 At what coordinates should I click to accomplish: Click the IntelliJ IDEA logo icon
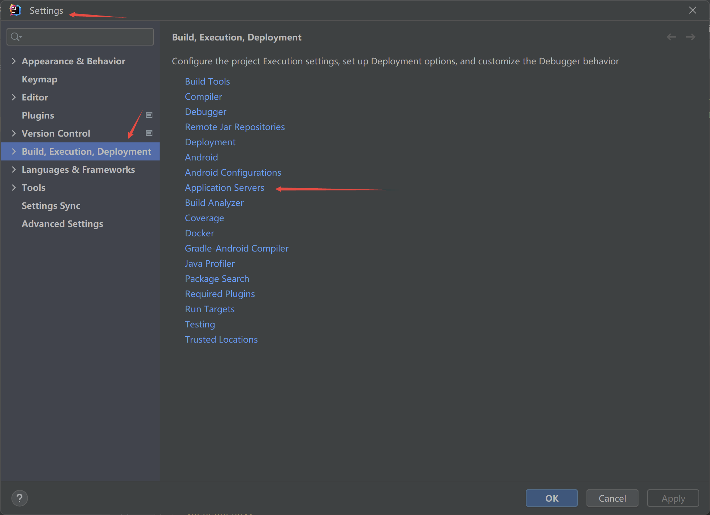click(x=15, y=10)
